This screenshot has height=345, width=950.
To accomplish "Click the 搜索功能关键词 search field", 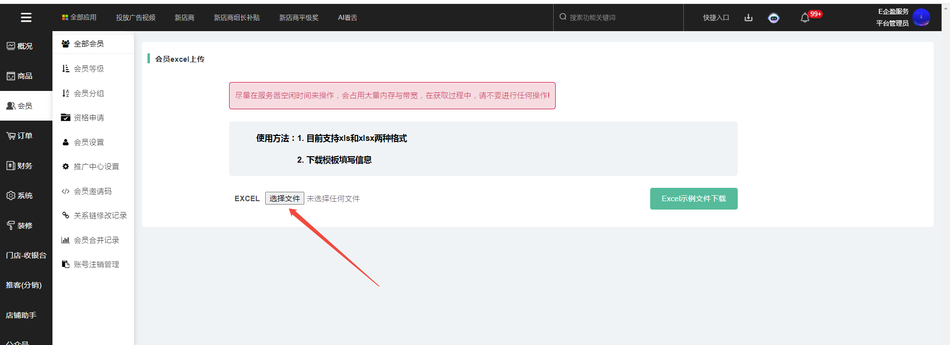I will [x=618, y=17].
